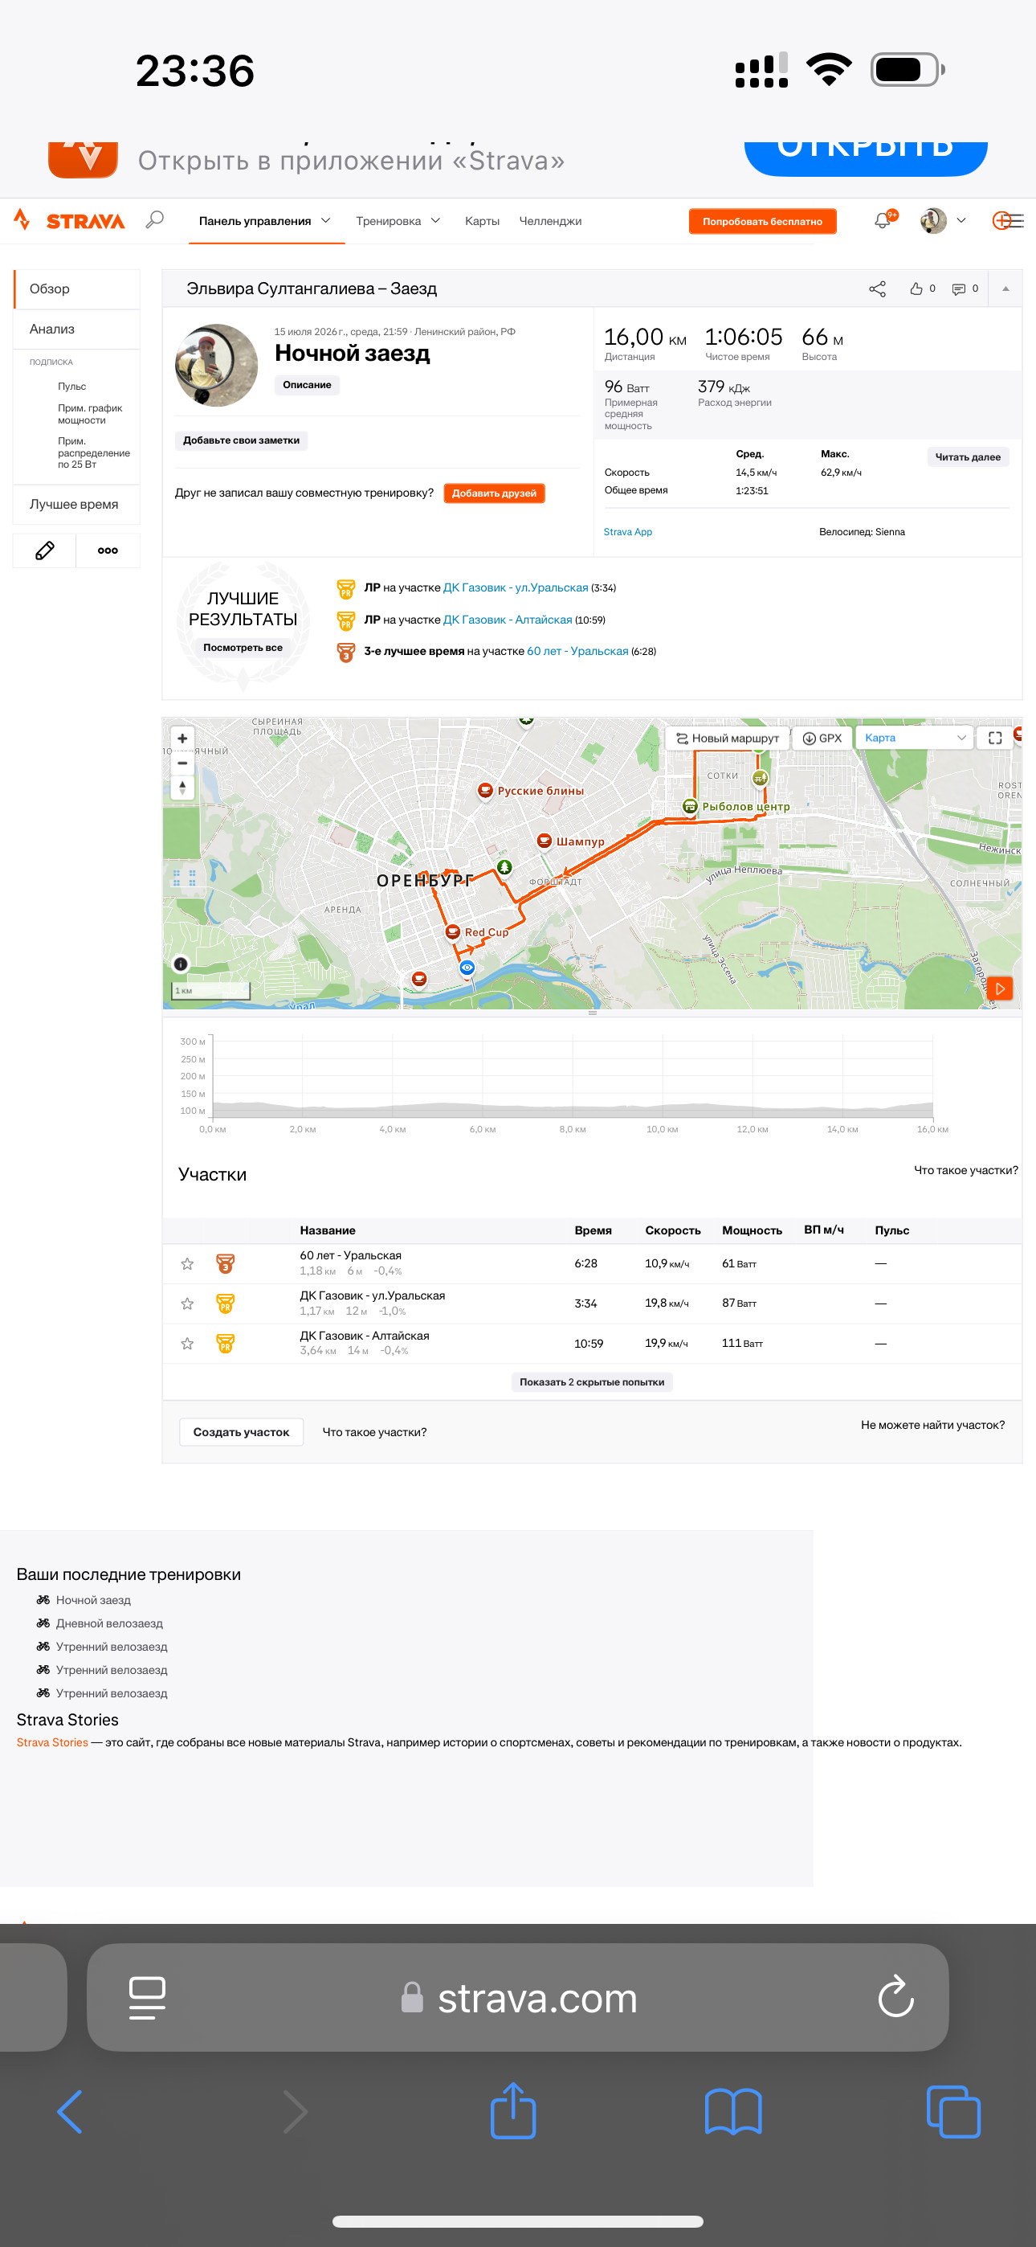
Task: Tap the Safari reload icon
Action: [895, 1996]
